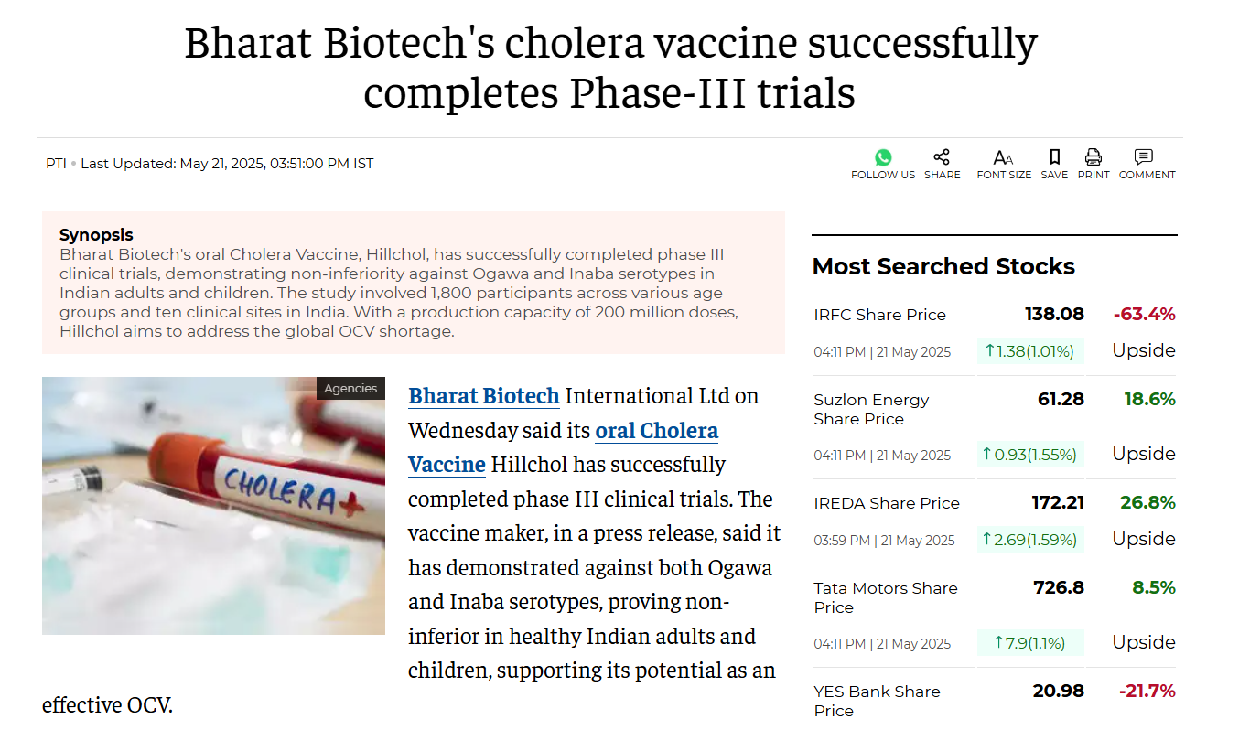
Task: Open the Comment icon
Action: [x=1144, y=157]
